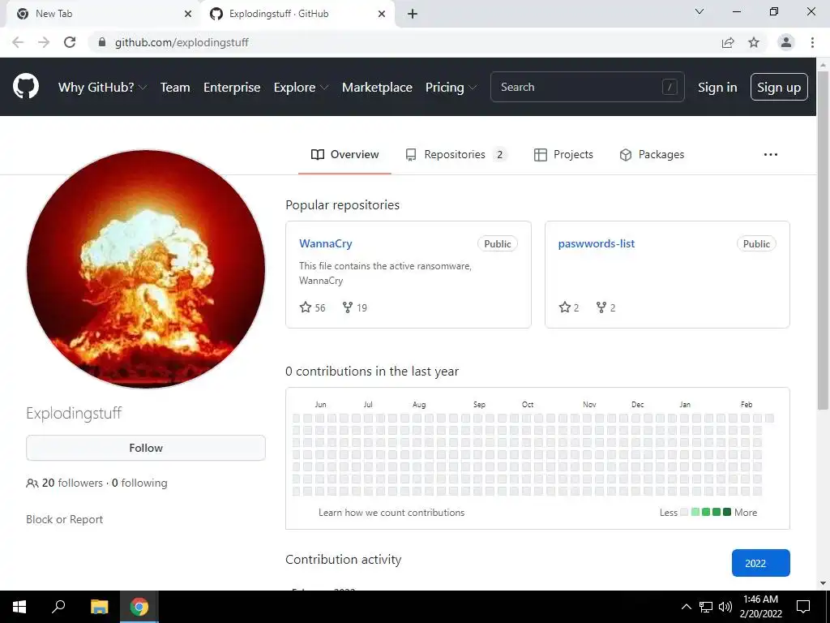Open the Chrome three-dot menu
The height and width of the screenshot is (623, 830).
812,42
